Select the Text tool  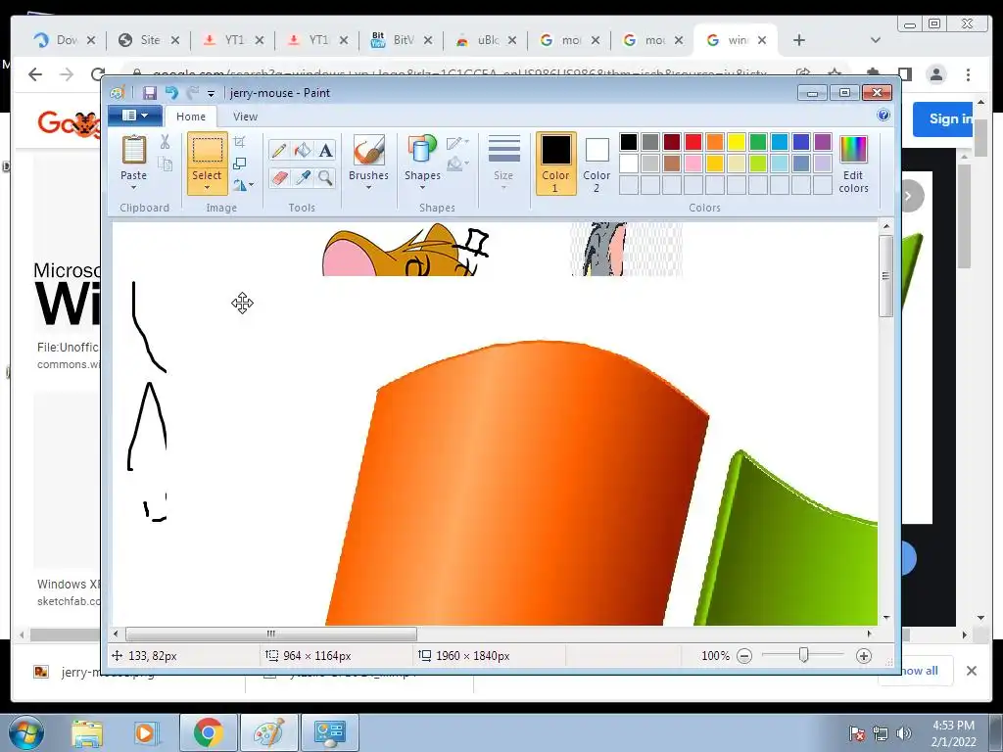pos(325,150)
